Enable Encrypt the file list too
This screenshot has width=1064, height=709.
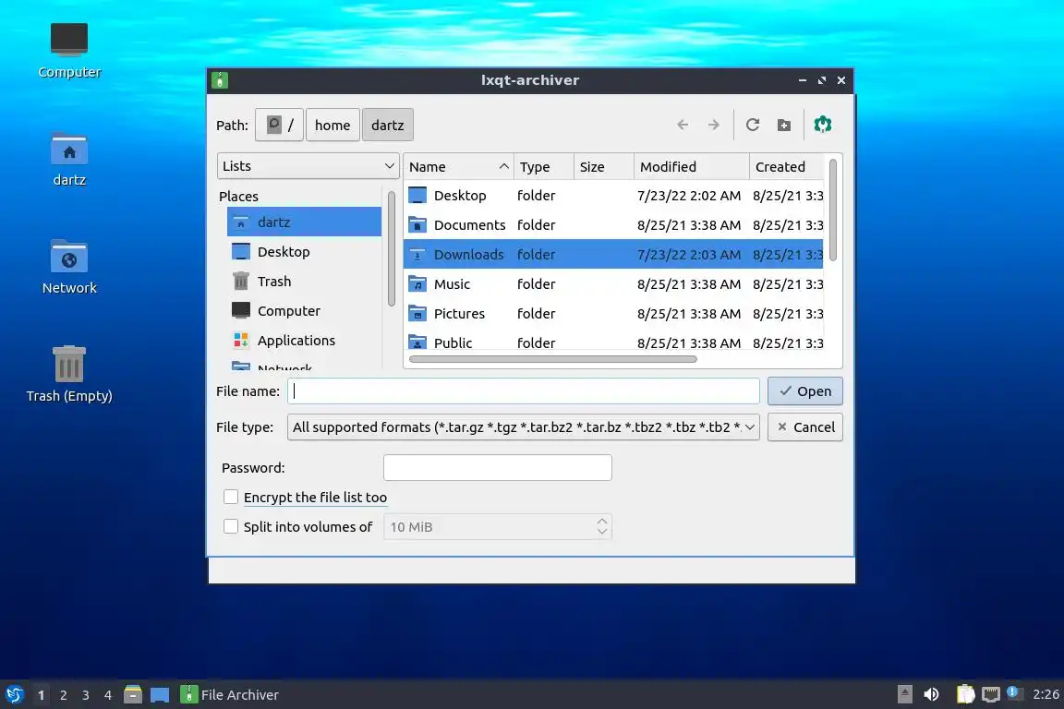coord(231,497)
